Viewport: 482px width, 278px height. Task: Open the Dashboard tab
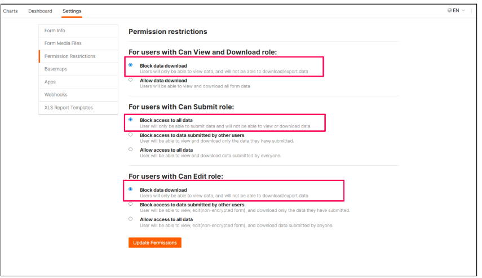point(40,11)
